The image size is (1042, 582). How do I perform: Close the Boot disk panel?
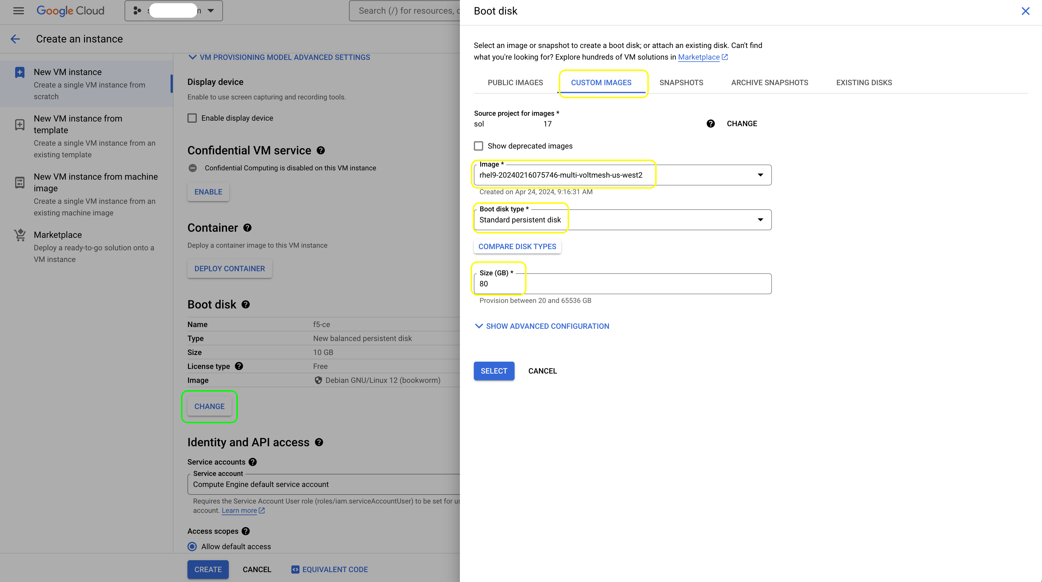pos(1025,11)
